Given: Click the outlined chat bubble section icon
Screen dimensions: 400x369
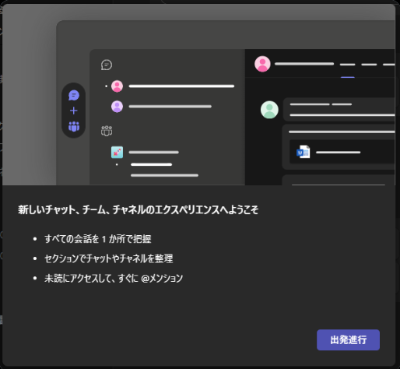Looking at the screenshot, I should tap(107, 65).
